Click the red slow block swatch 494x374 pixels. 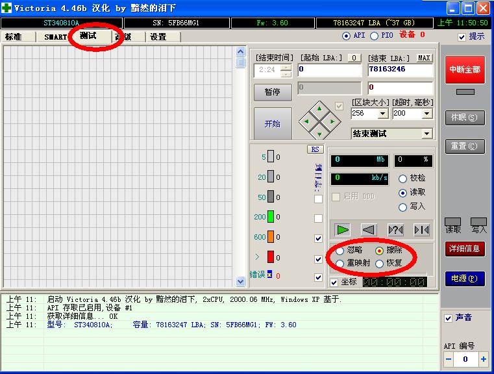click(270, 256)
